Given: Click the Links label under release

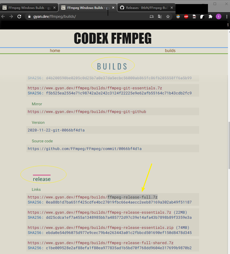Looking at the screenshot, I should coord(36,190).
